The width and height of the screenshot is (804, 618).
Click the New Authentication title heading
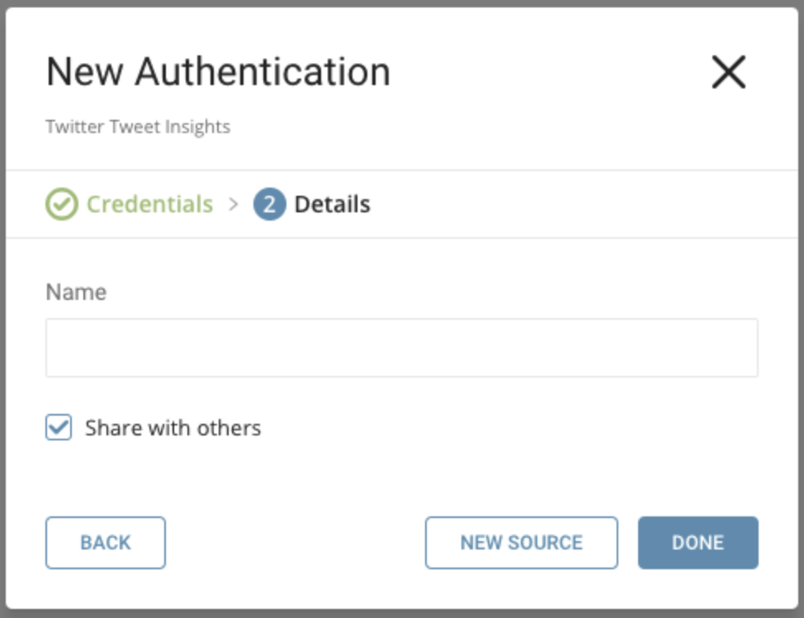pyautogui.click(x=218, y=72)
